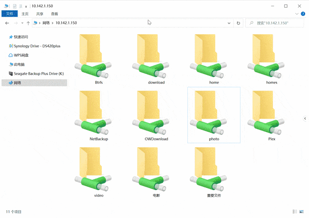Click the computer icon in address bar
This screenshot has width=309, height=218.
pos(35,23)
